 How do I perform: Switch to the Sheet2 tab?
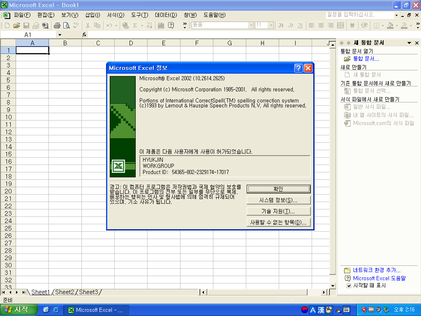tap(65, 292)
